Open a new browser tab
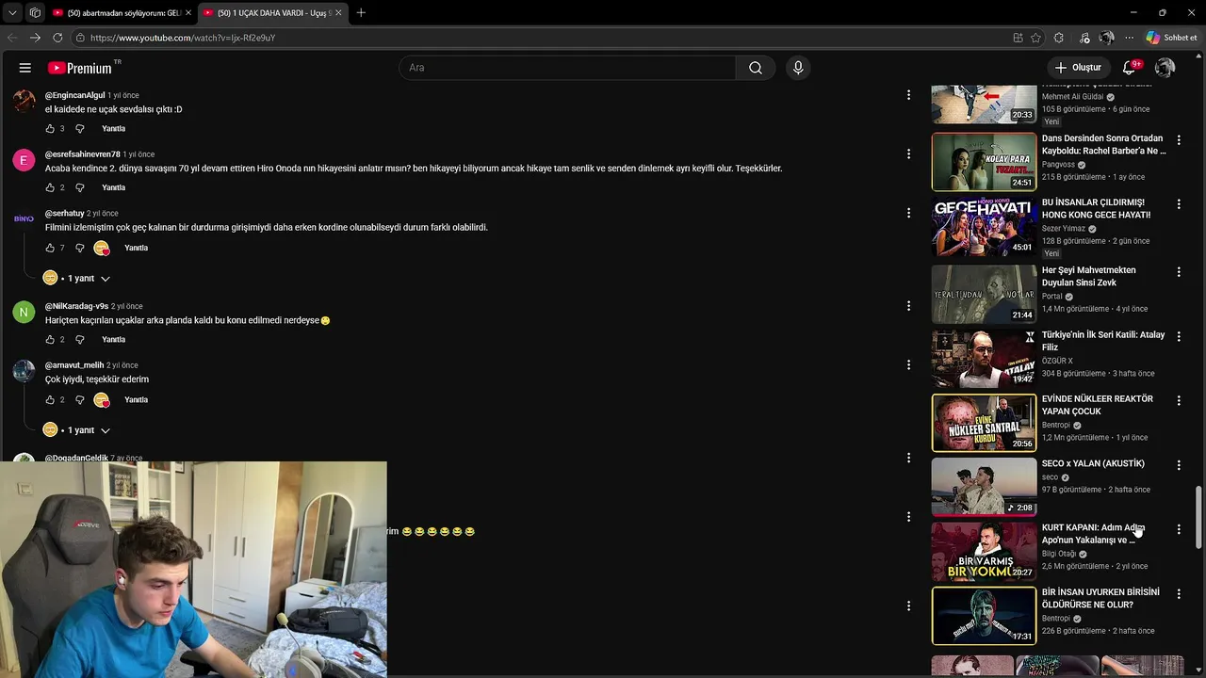Screen dimensions: 1206x678 [x=361, y=13]
